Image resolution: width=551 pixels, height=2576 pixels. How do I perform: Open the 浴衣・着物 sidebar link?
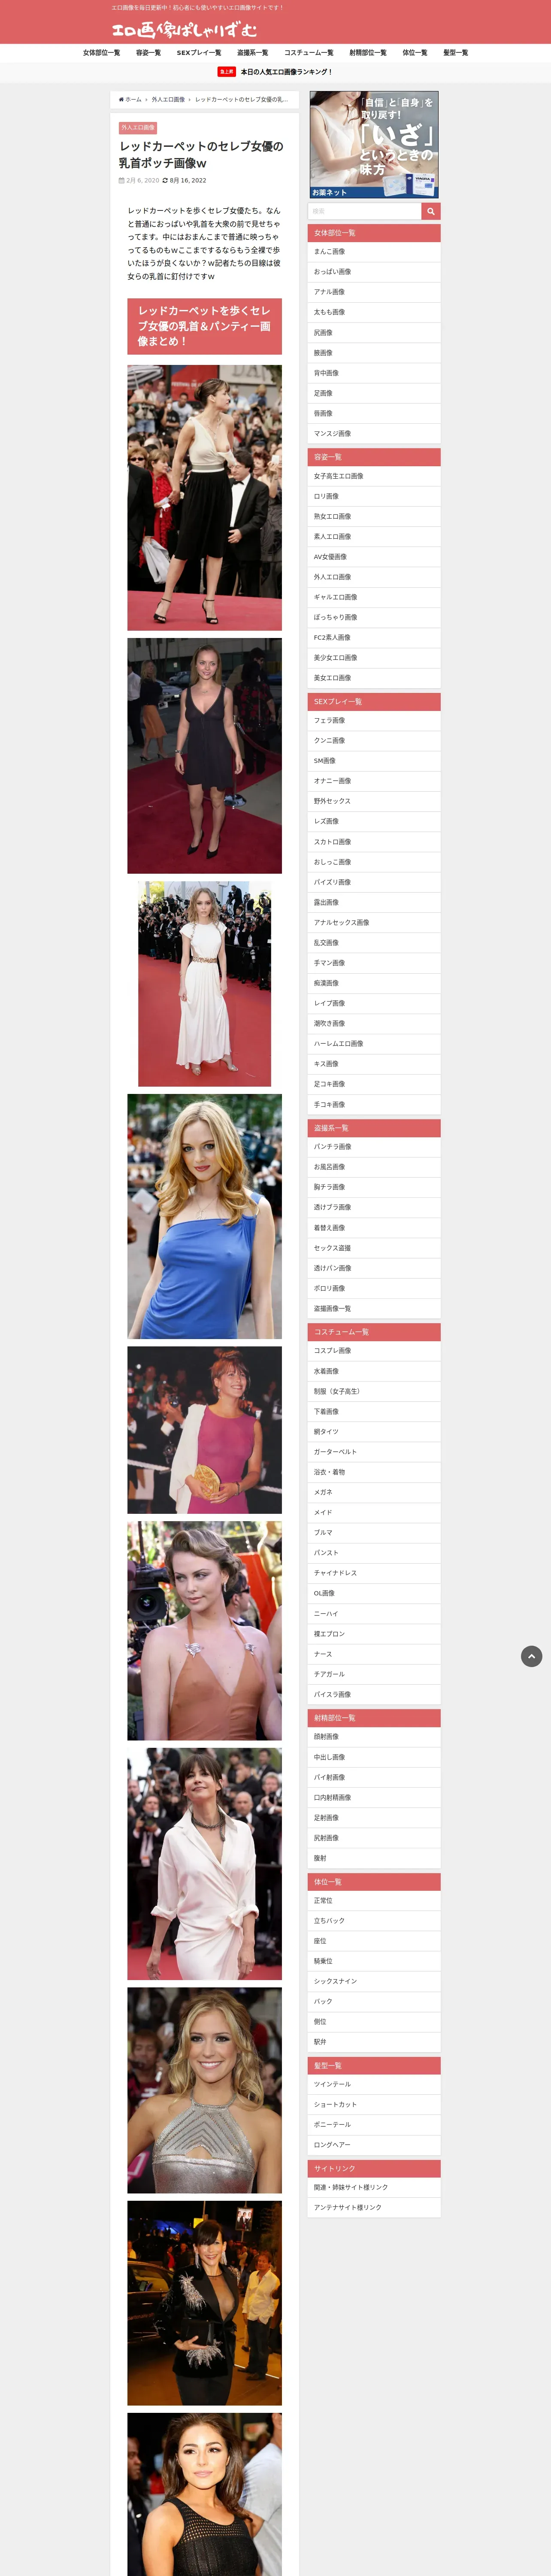pos(374,1472)
